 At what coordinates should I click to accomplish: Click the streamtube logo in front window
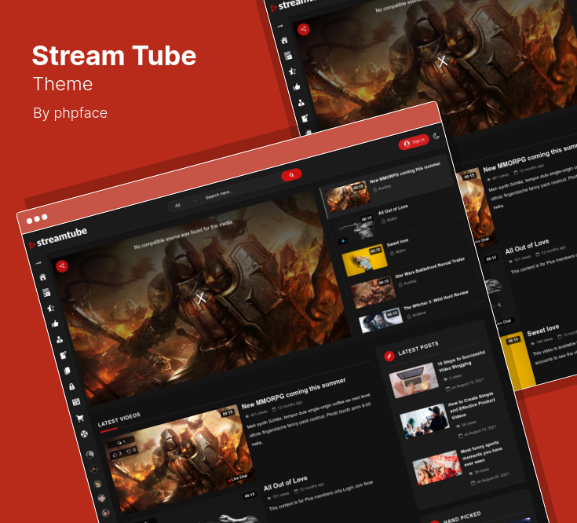coord(58,238)
